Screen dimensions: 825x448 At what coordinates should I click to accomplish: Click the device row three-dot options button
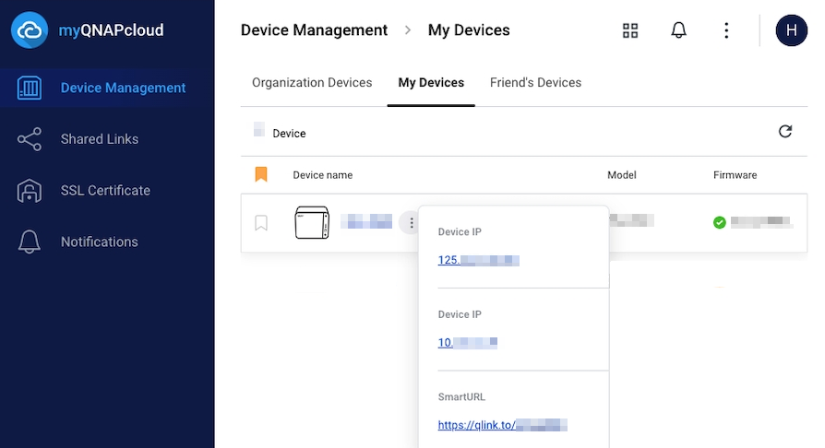[411, 223]
